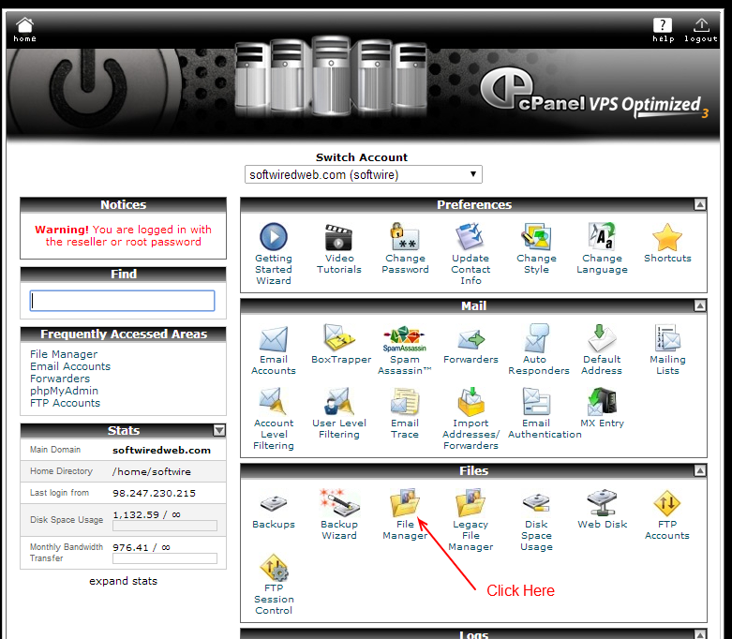Open the Backup Wizard tool

pos(338,505)
